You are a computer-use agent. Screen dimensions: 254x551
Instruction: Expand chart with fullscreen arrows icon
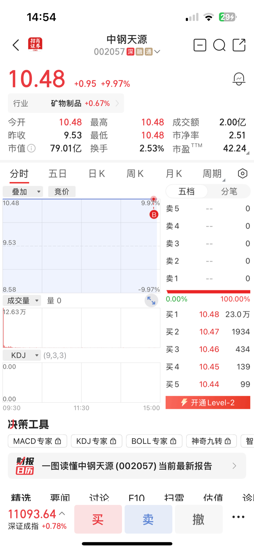pyautogui.click(x=151, y=301)
